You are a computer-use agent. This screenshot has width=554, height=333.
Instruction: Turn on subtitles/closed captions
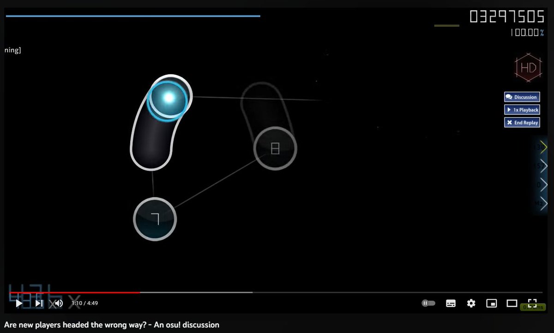tap(451, 303)
